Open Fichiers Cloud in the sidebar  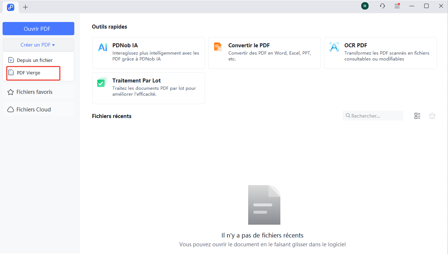click(33, 109)
